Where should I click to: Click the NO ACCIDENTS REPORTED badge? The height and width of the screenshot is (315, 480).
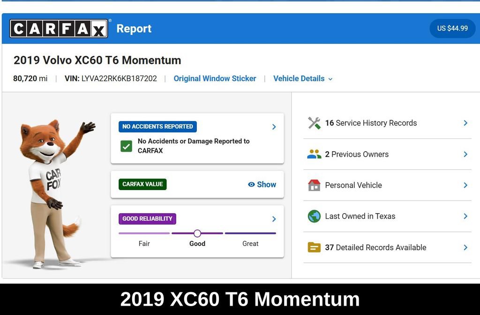point(157,127)
